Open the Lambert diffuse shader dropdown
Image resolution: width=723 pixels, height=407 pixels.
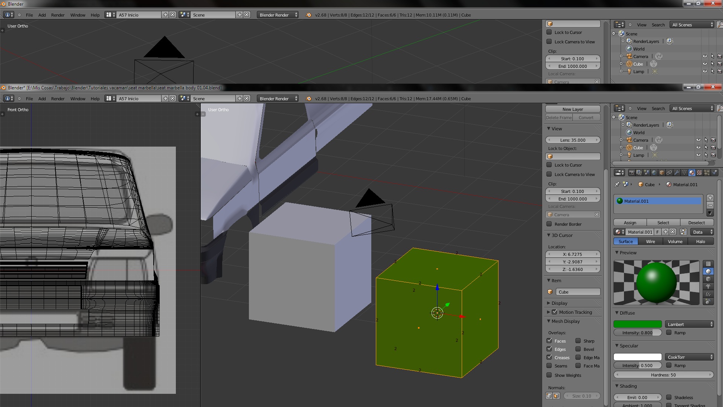(x=689, y=324)
